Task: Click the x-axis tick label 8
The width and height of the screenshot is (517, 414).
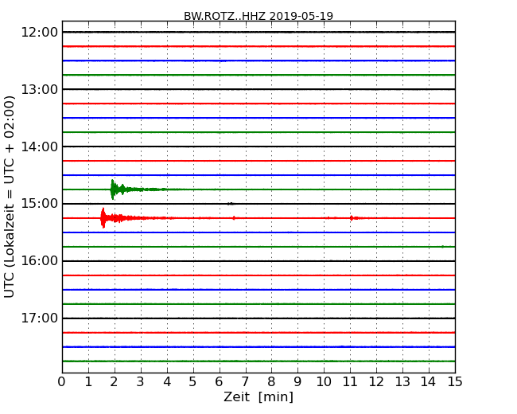Action: [x=271, y=382]
